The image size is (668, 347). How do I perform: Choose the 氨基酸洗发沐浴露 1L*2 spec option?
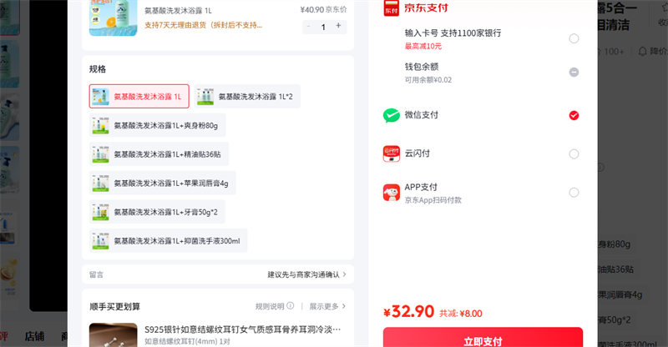pyautogui.click(x=247, y=97)
